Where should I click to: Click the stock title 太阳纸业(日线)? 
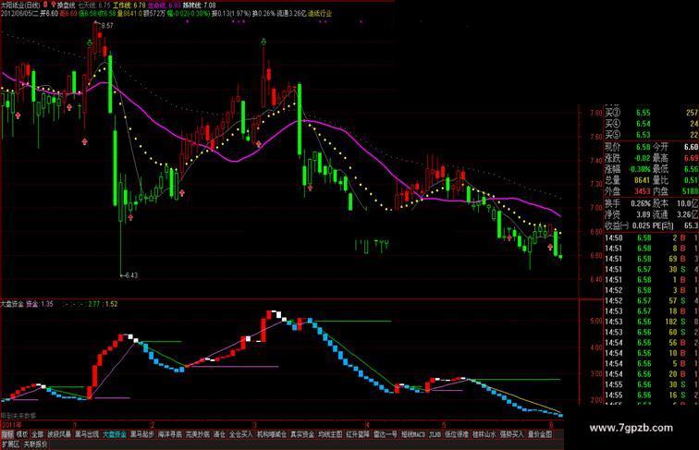tap(20, 6)
